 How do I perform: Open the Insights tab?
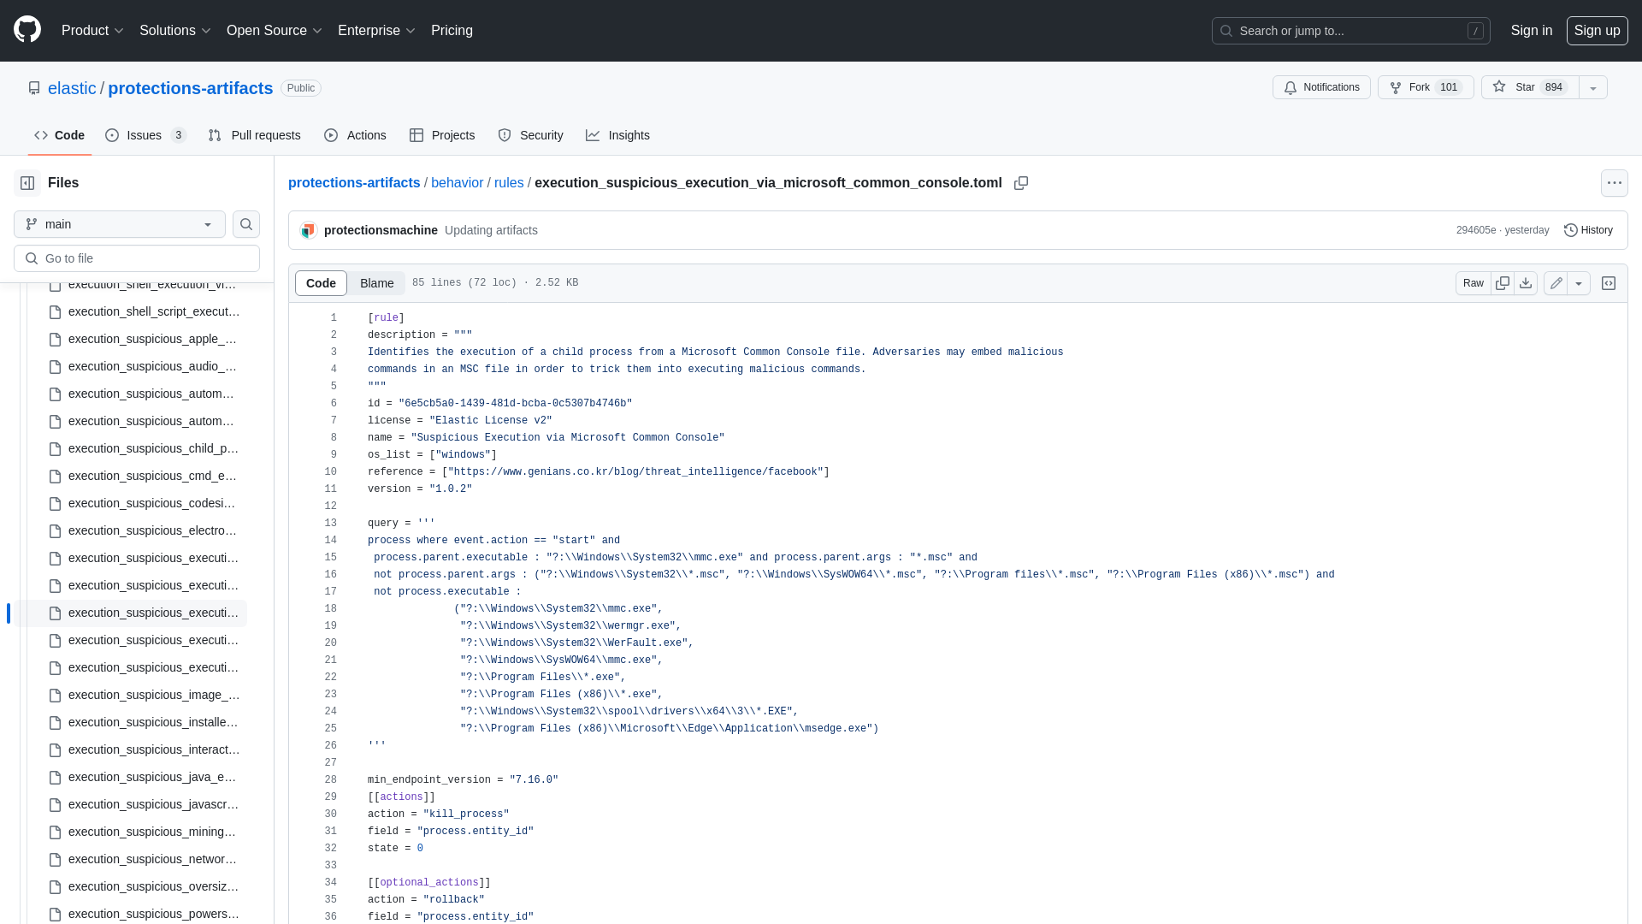pos(617,135)
